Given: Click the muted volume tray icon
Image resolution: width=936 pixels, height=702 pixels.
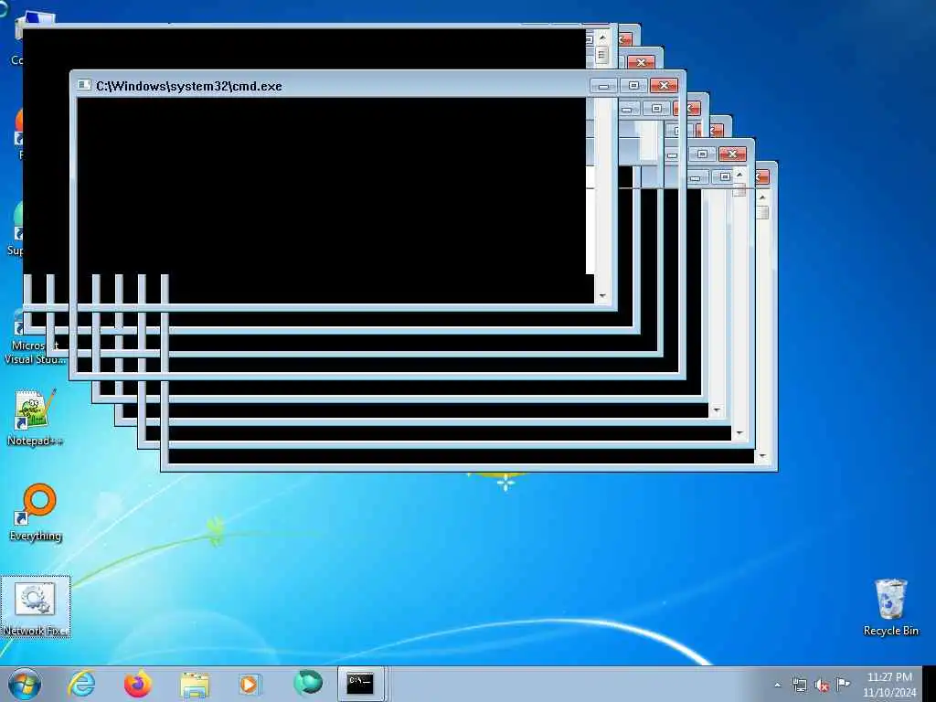Looking at the screenshot, I should (822, 686).
